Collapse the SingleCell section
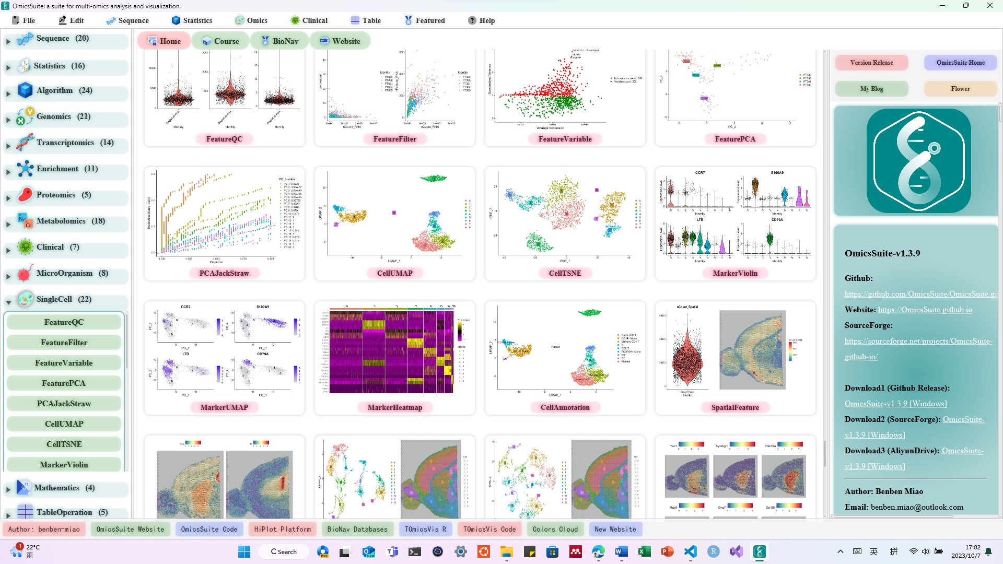The height and width of the screenshot is (564, 1003). tap(8, 302)
